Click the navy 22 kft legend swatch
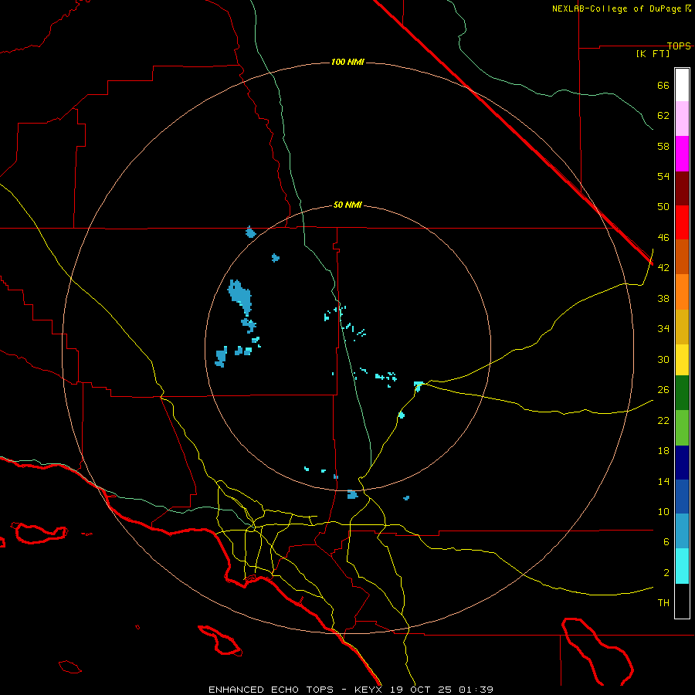This screenshot has height=695, width=695. click(682, 463)
